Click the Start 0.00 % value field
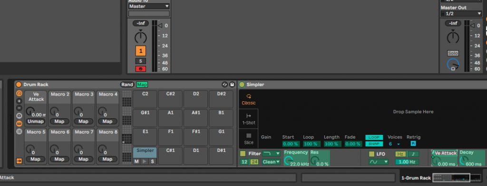 click(291, 144)
